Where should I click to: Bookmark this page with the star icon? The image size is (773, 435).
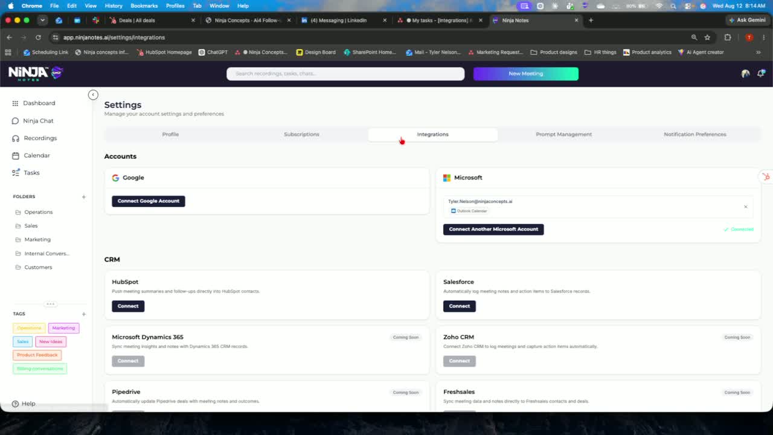pos(707,37)
